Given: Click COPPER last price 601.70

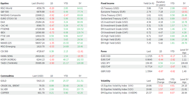Looking at the screenshot, I should [41, 93].
